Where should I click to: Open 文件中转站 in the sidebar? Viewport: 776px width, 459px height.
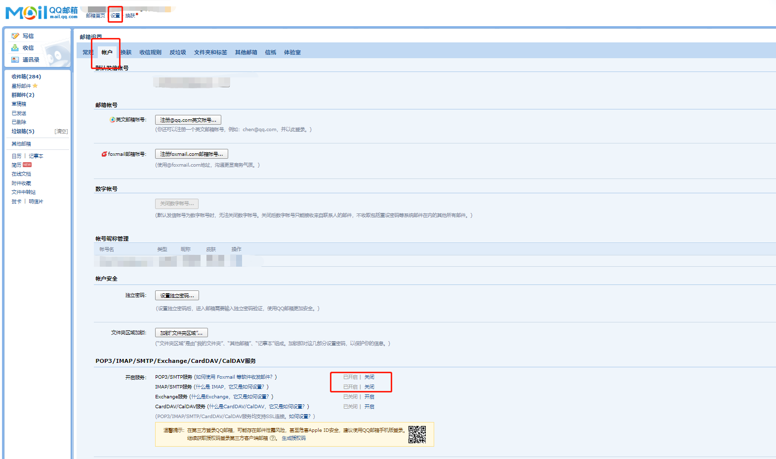coord(24,192)
